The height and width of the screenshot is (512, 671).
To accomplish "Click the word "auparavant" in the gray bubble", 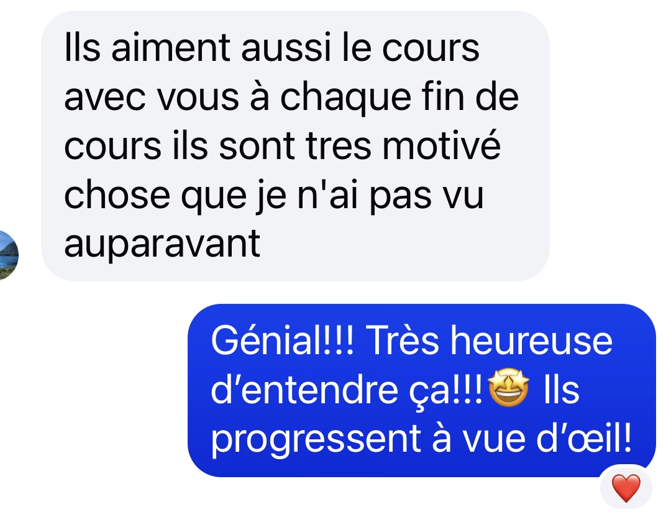I will pos(162,243).
